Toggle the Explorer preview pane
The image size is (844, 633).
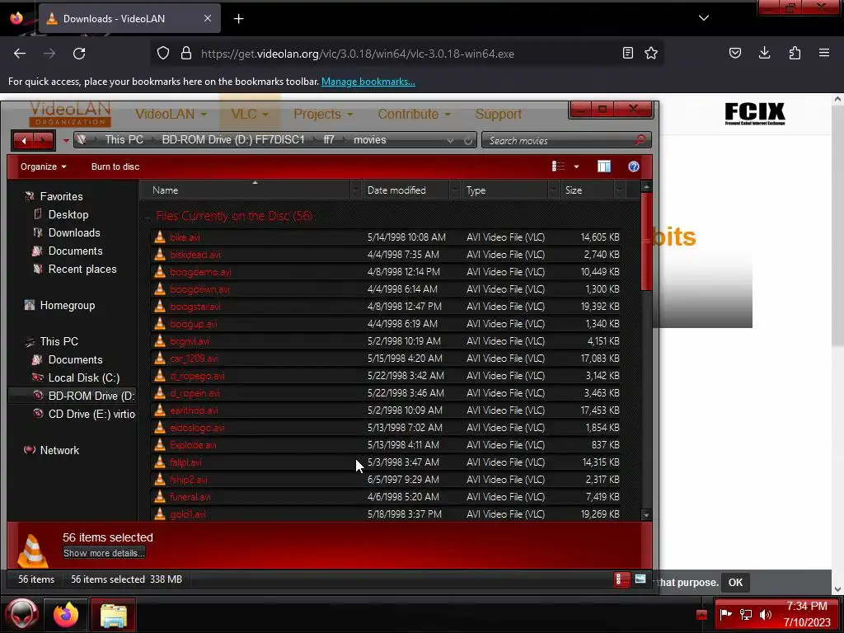[604, 166]
